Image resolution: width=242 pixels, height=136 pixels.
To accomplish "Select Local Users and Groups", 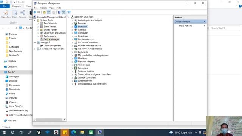I will tap(54, 33).
